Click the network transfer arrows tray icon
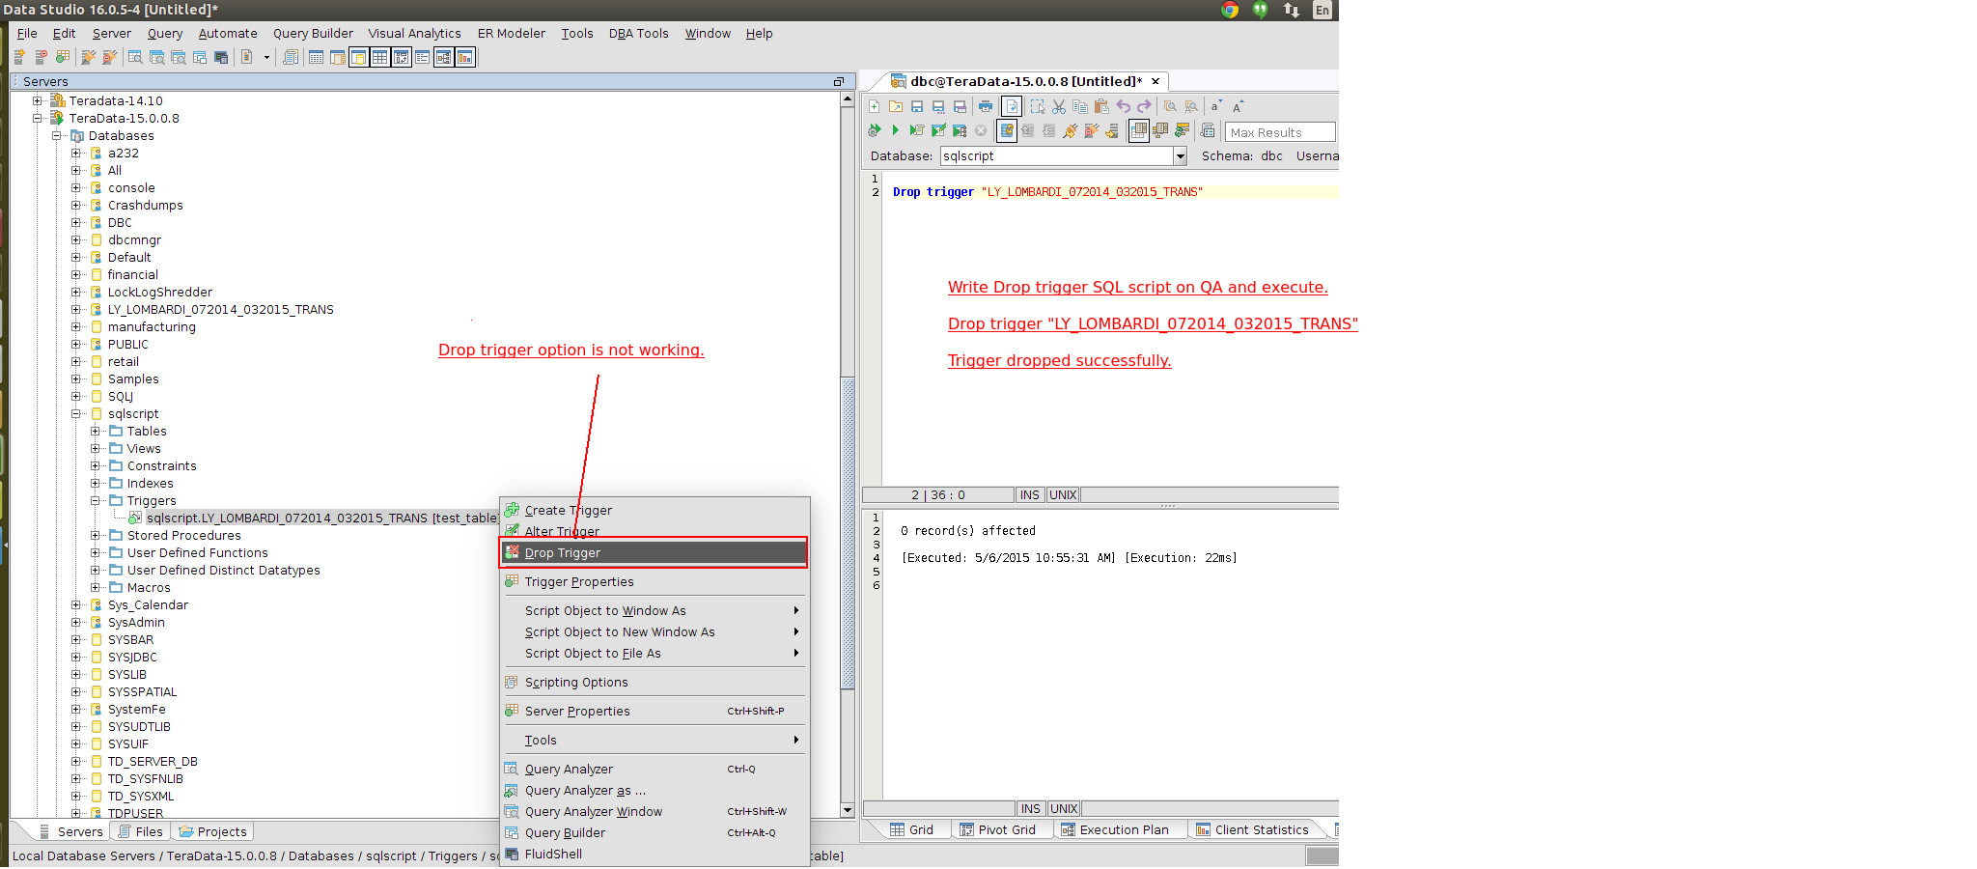1977x869 pixels. 1292,10
